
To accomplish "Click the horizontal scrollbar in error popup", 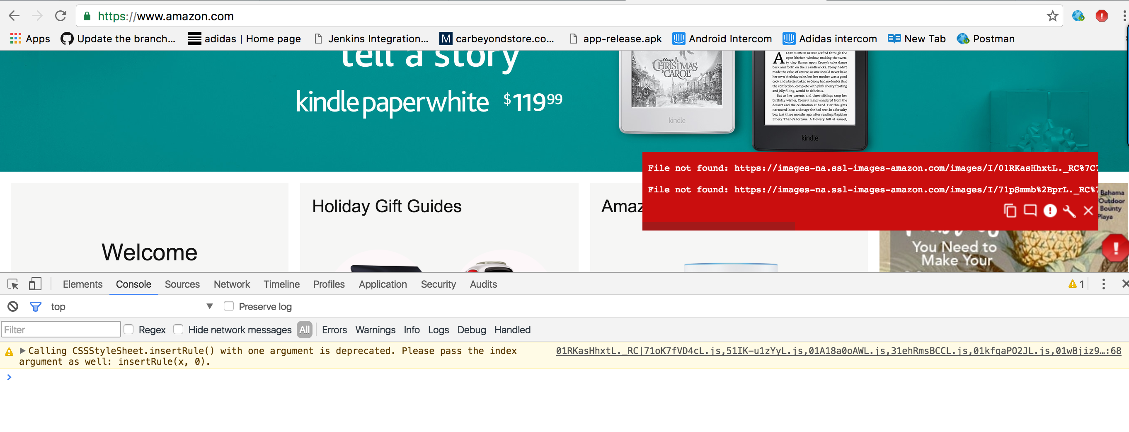I will [718, 226].
